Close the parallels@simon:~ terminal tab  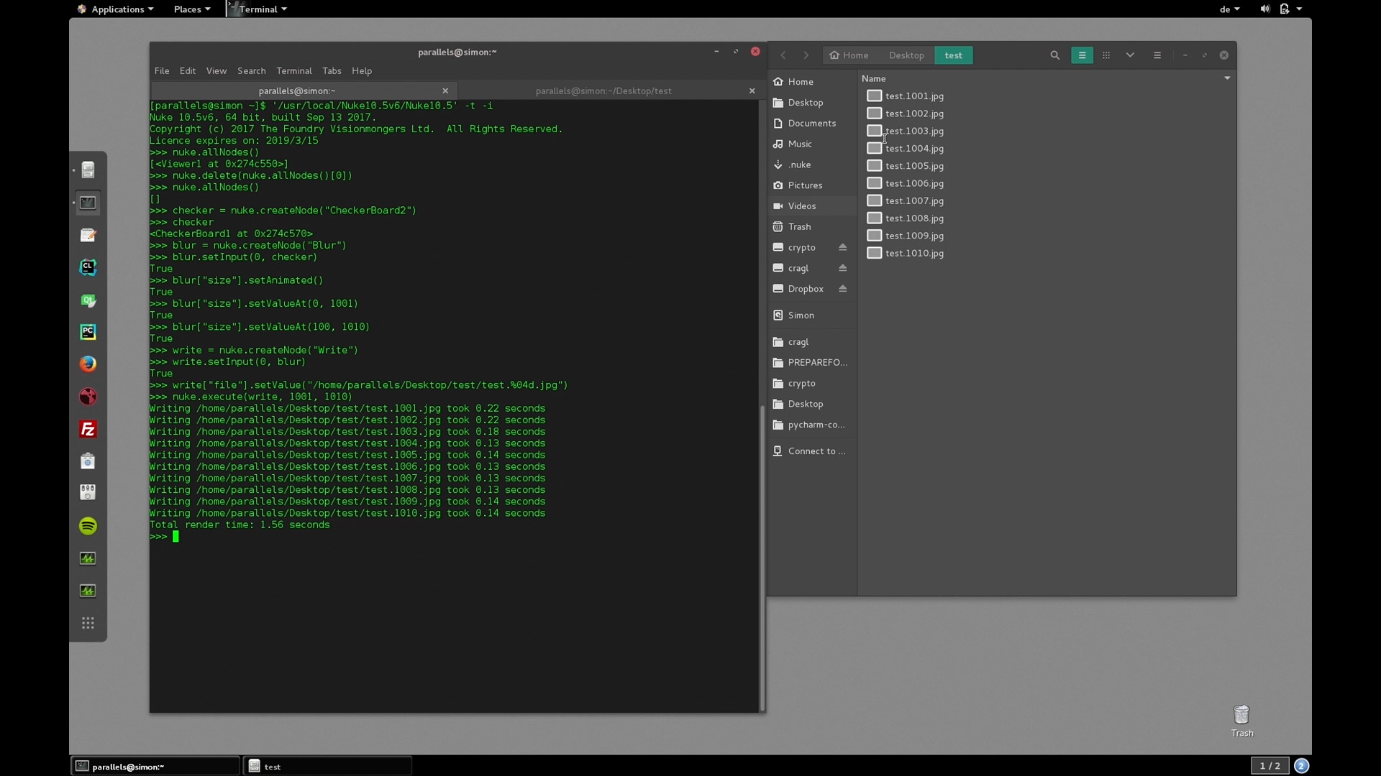pos(445,91)
